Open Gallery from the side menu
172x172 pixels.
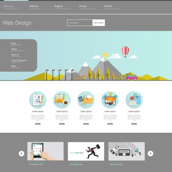[x=14, y=49]
